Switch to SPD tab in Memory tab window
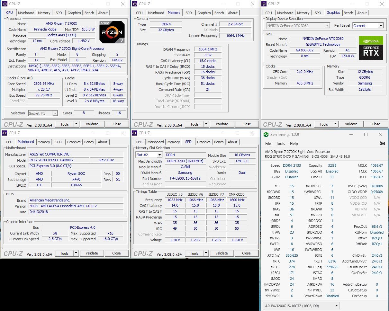The width and height of the screenshot is (389, 311). 189,13
